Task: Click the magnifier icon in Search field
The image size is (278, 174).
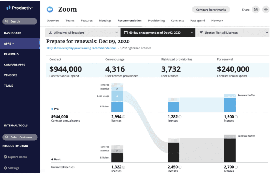Action: pos(7,21)
